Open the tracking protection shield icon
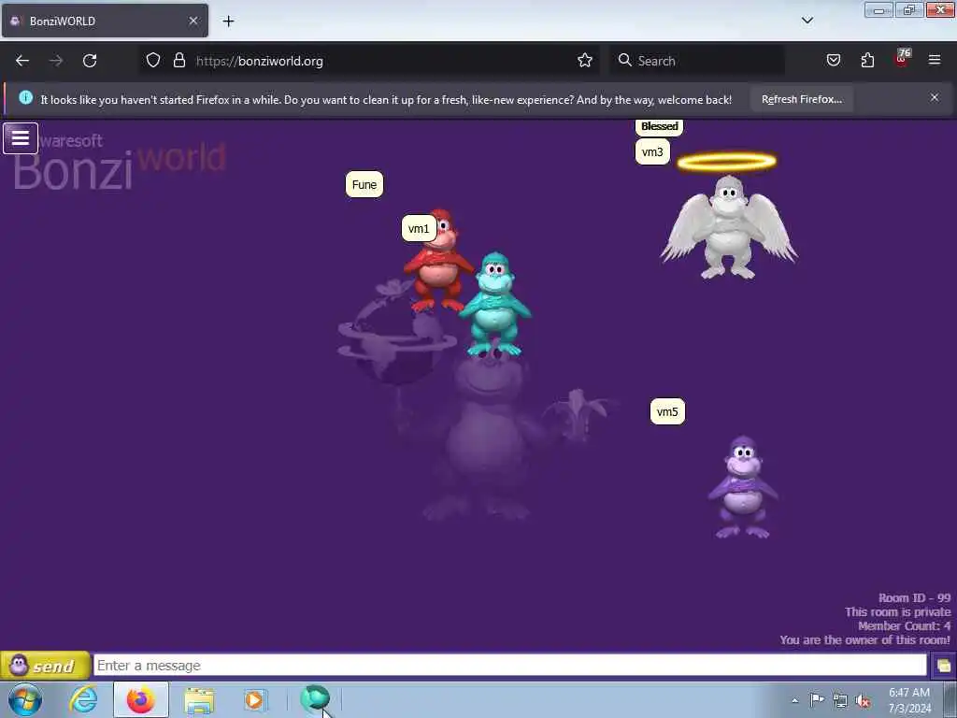957x718 pixels. point(153,61)
